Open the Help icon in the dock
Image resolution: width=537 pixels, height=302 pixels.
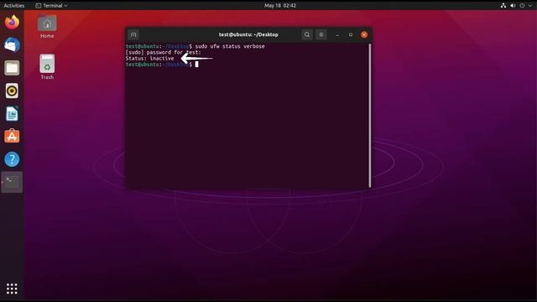(x=12, y=159)
